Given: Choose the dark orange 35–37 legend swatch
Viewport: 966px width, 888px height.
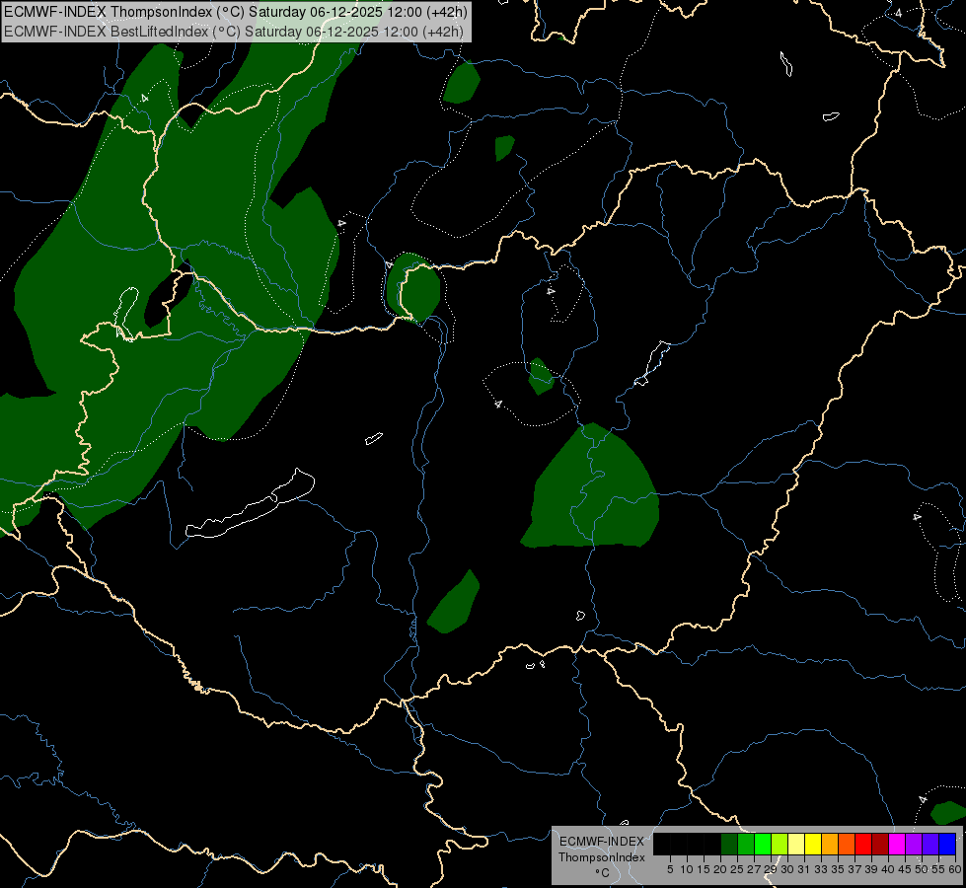Looking at the screenshot, I should tap(847, 844).
